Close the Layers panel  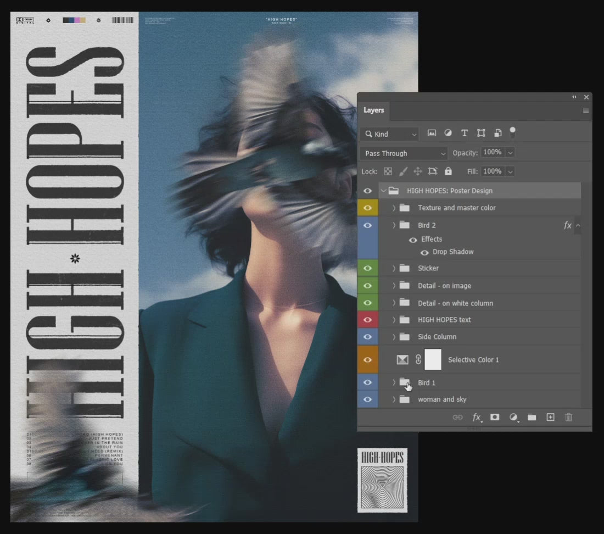pyautogui.click(x=586, y=97)
